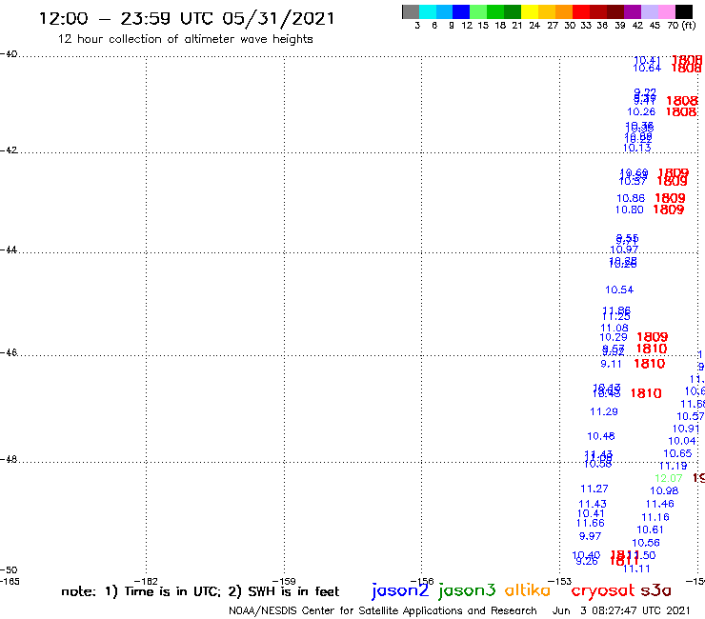The image size is (705, 619).
Task: Click the wave height value 10.04
Action: [682, 442]
